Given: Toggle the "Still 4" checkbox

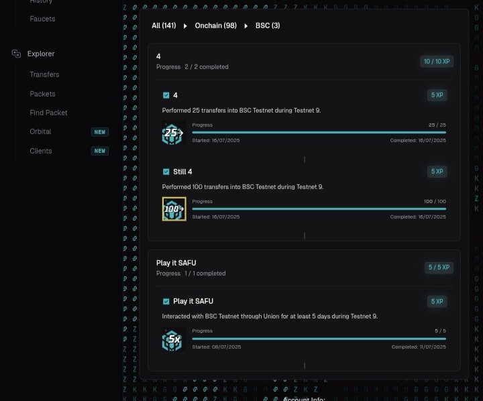Looking at the screenshot, I should (x=166, y=172).
